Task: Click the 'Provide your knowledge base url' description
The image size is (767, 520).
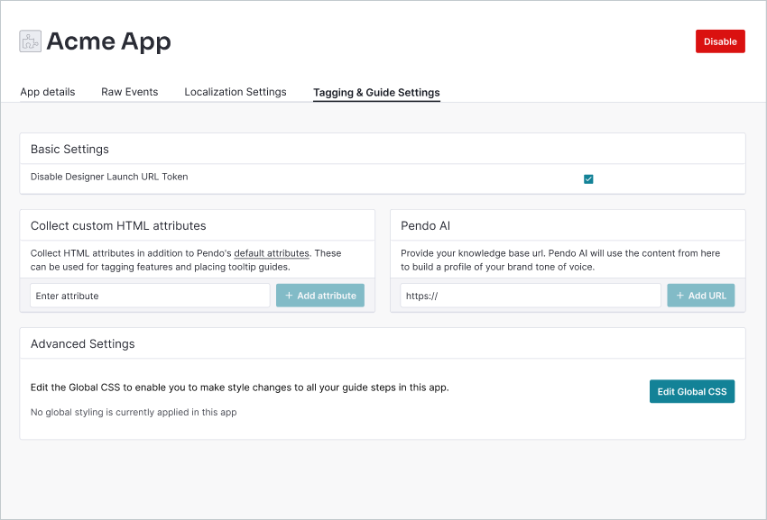Action: point(560,260)
